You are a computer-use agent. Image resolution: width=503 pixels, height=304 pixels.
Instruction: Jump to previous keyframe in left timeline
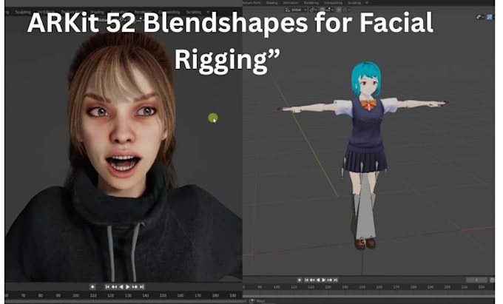click(114, 287)
